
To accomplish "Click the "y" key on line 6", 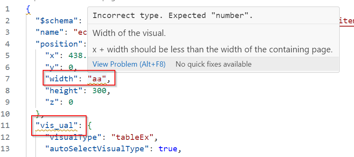I will tap(53, 67).
